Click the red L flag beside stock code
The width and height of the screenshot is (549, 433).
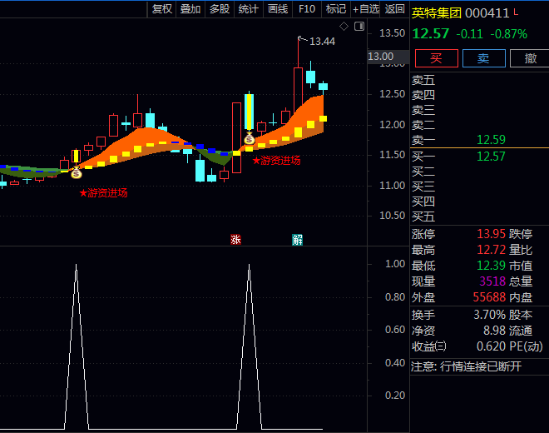click(x=516, y=12)
